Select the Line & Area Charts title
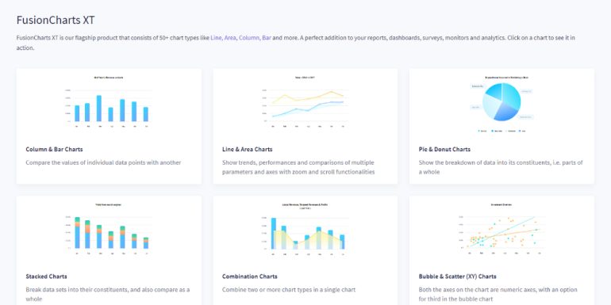This screenshot has width=611, height=305. point(247,150)
